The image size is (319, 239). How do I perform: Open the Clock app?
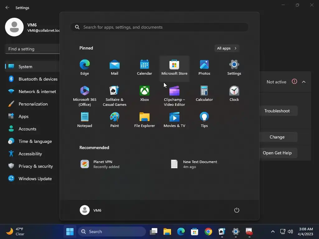pyautogui.click(x=234, y=94)
